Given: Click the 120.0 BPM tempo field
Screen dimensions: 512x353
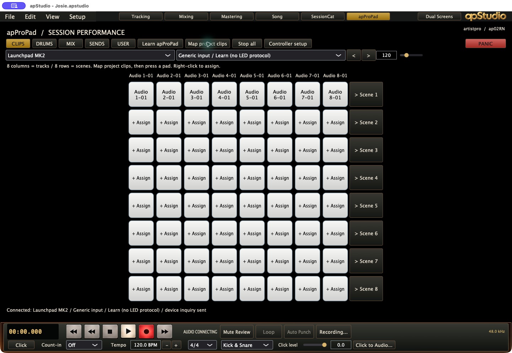Looking at the screenshot, I should pyautogui.click(x=146, y=345).
